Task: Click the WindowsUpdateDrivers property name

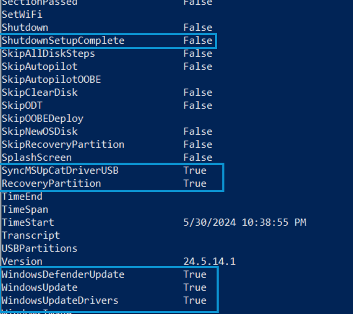Action: pos(60,300)
